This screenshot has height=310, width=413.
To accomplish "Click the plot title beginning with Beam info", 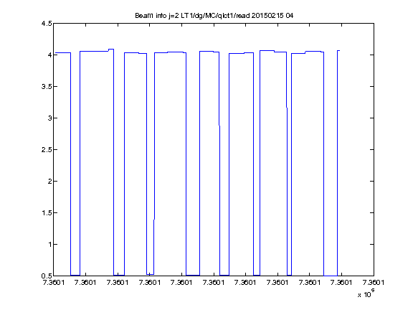I will pos(214,16).
